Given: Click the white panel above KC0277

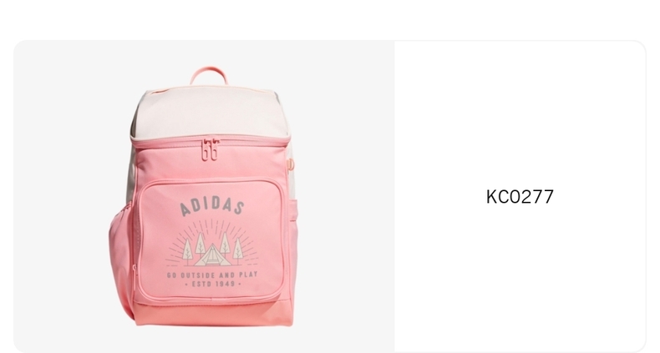Looking at the screenshot, I should tap(520, 113).
